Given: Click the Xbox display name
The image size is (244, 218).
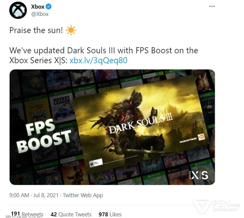Looking at the screenshot, I should coord(38,7).
